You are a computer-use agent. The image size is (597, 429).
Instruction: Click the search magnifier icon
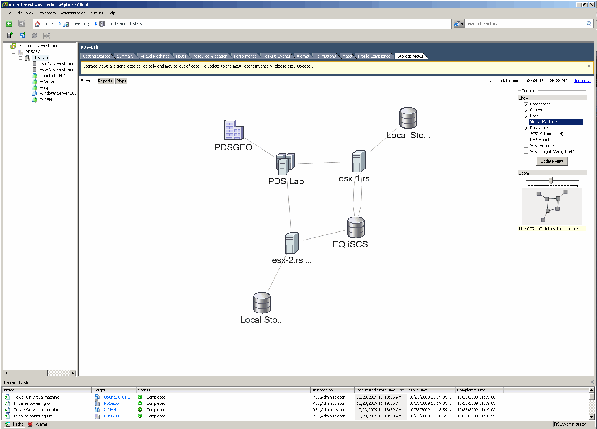point(589,23)
